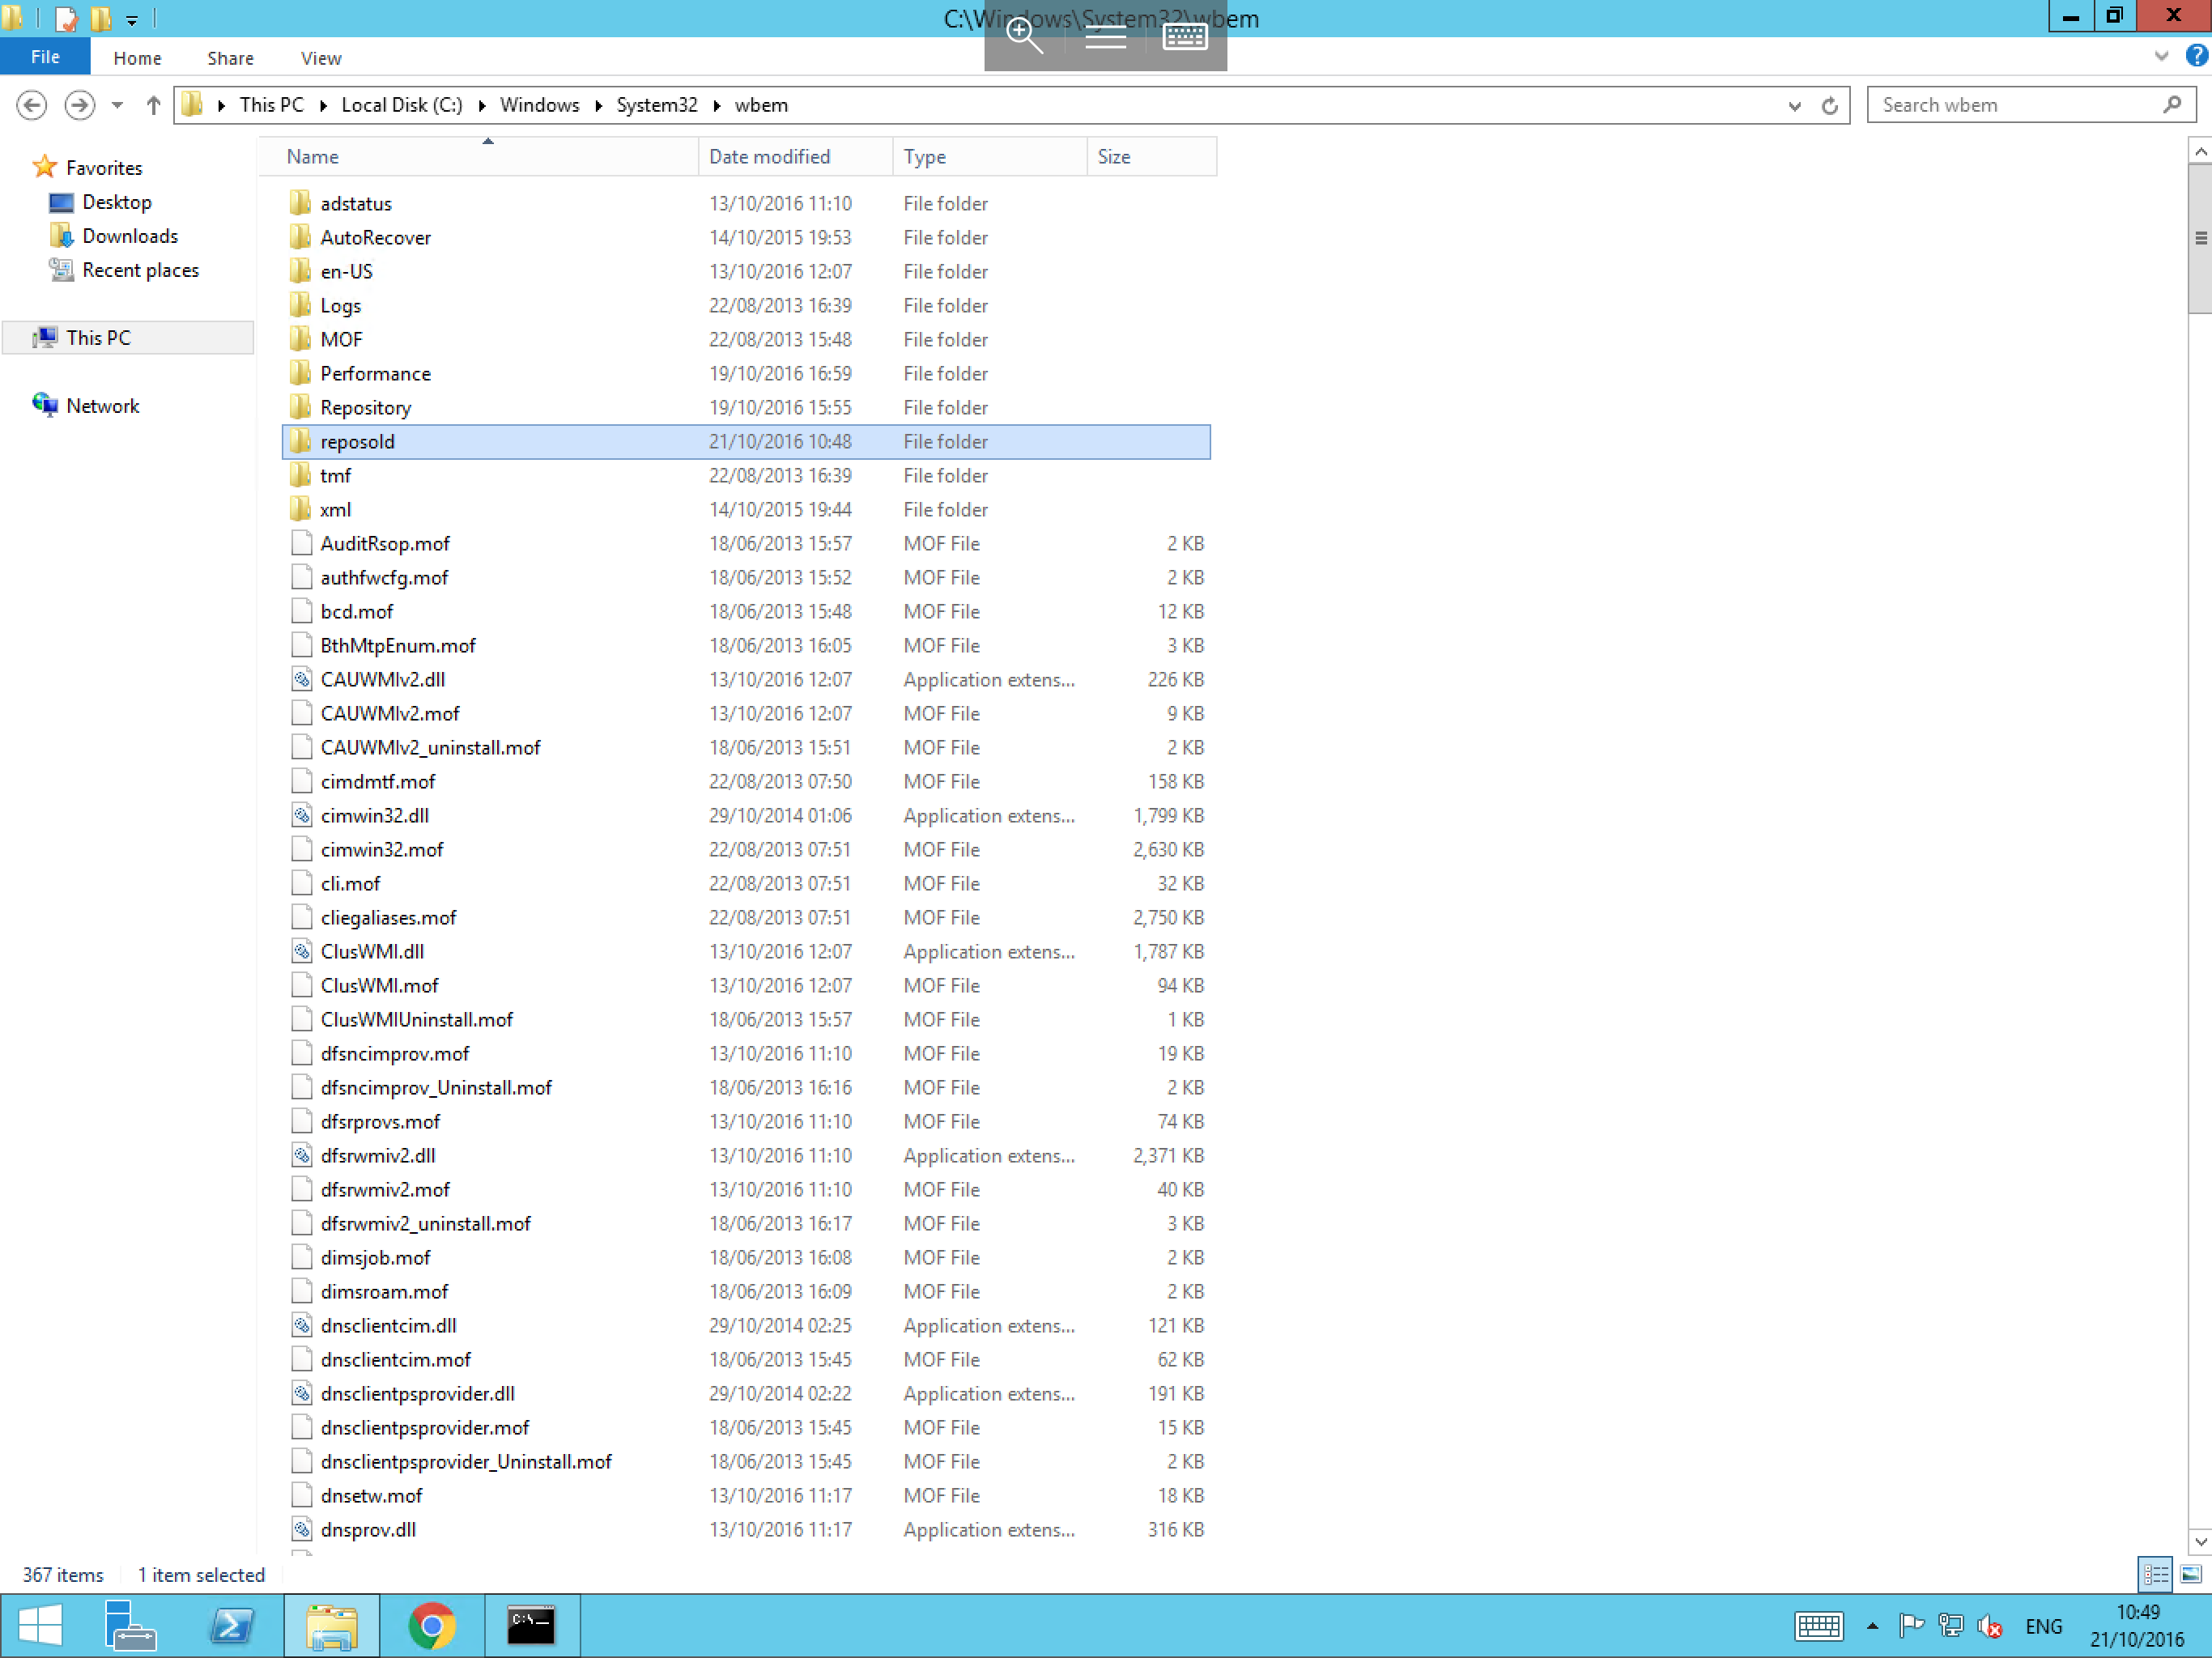Expand the address bar history dropdown
The height and width of the screenshot is (1658, 2212).
tap(1794, 105)
